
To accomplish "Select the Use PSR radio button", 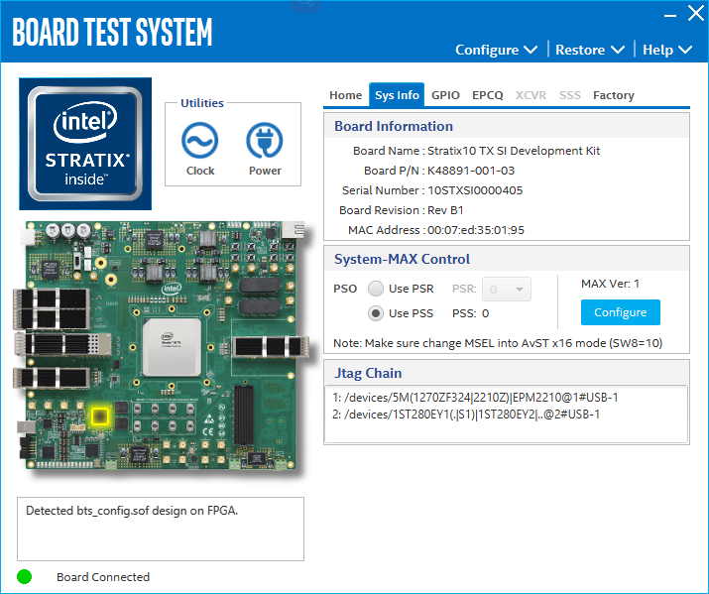I will coord(375,289).
